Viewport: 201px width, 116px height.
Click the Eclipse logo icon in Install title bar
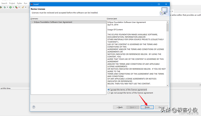[x=32, y=4]
